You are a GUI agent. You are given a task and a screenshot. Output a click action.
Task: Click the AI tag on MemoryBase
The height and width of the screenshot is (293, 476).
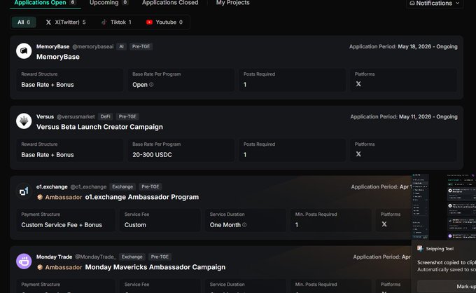121,46
